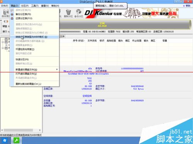Open the 分区(P) menu
This screenshot has height=144, width=193.
coord(25,6)
